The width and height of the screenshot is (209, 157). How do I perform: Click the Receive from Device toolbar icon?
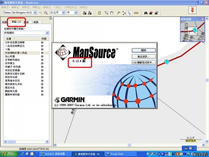(90, 13)
